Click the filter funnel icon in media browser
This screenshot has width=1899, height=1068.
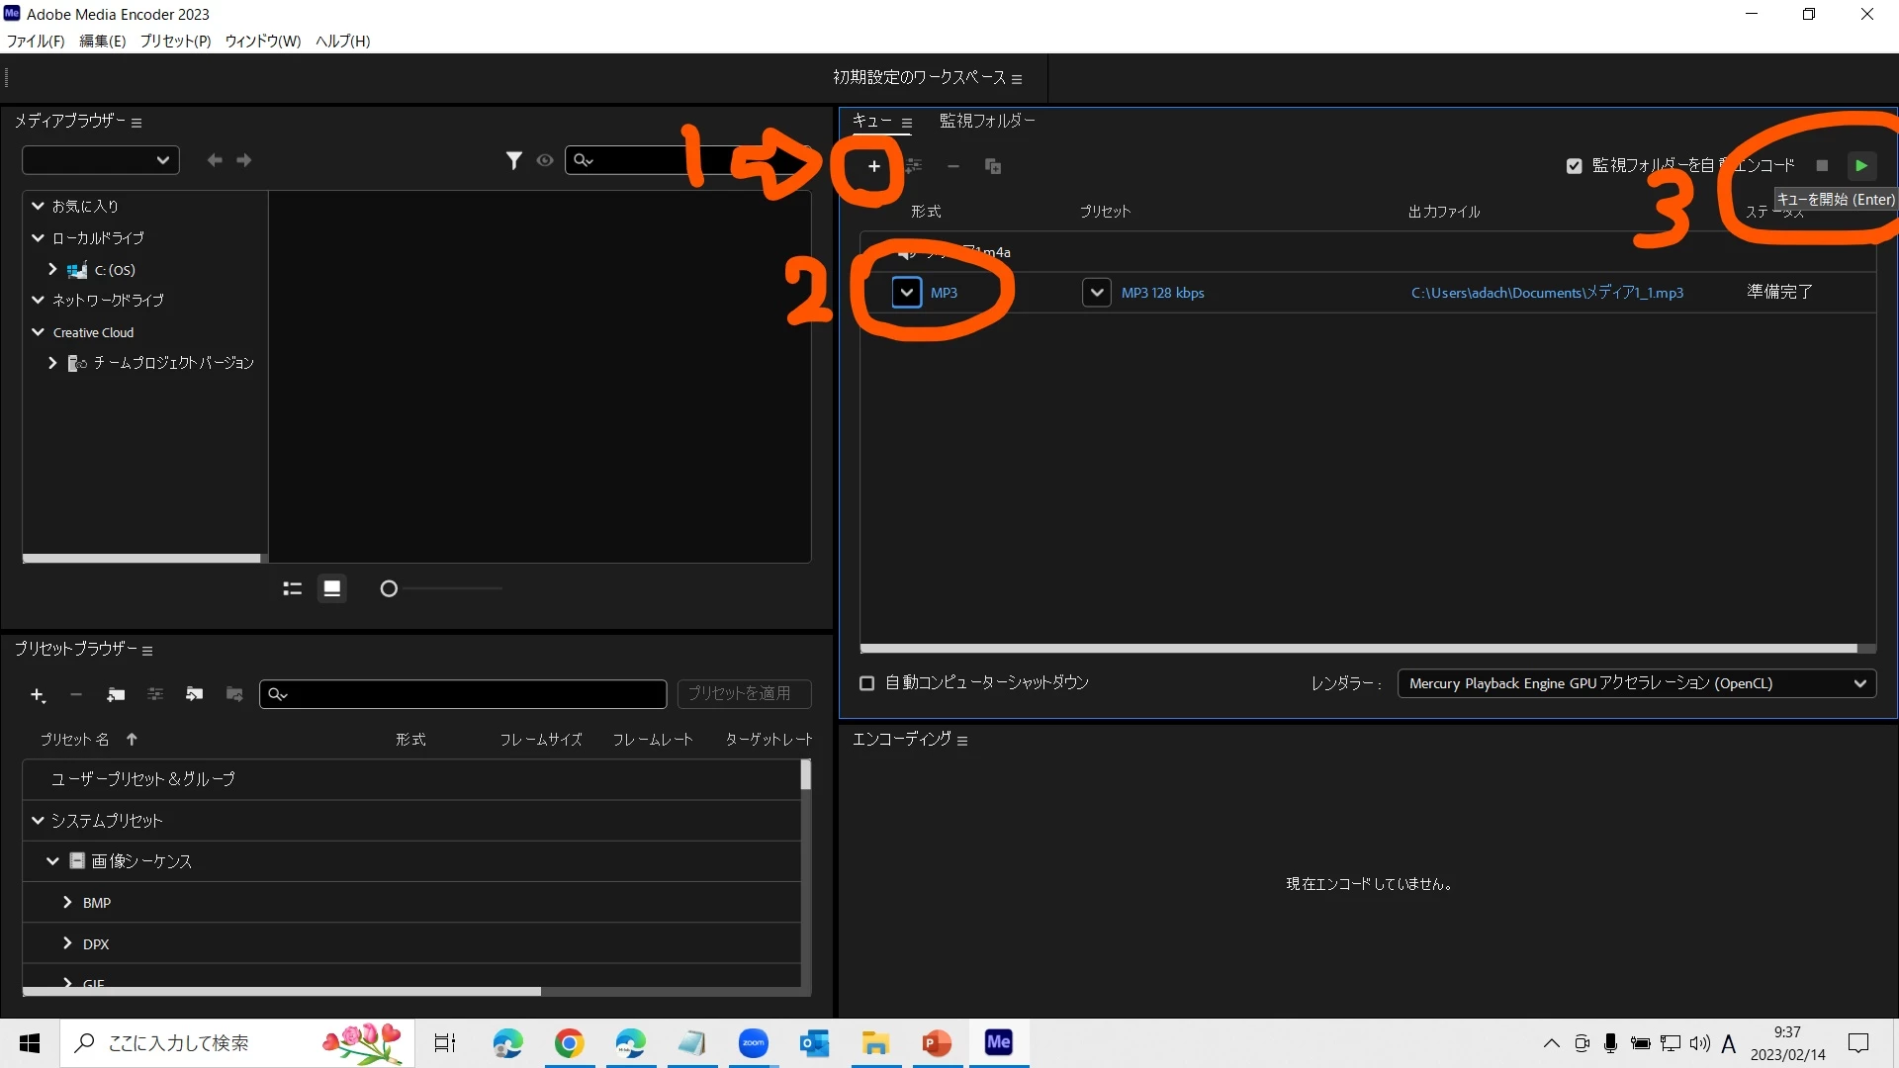[x=513, y=160]
